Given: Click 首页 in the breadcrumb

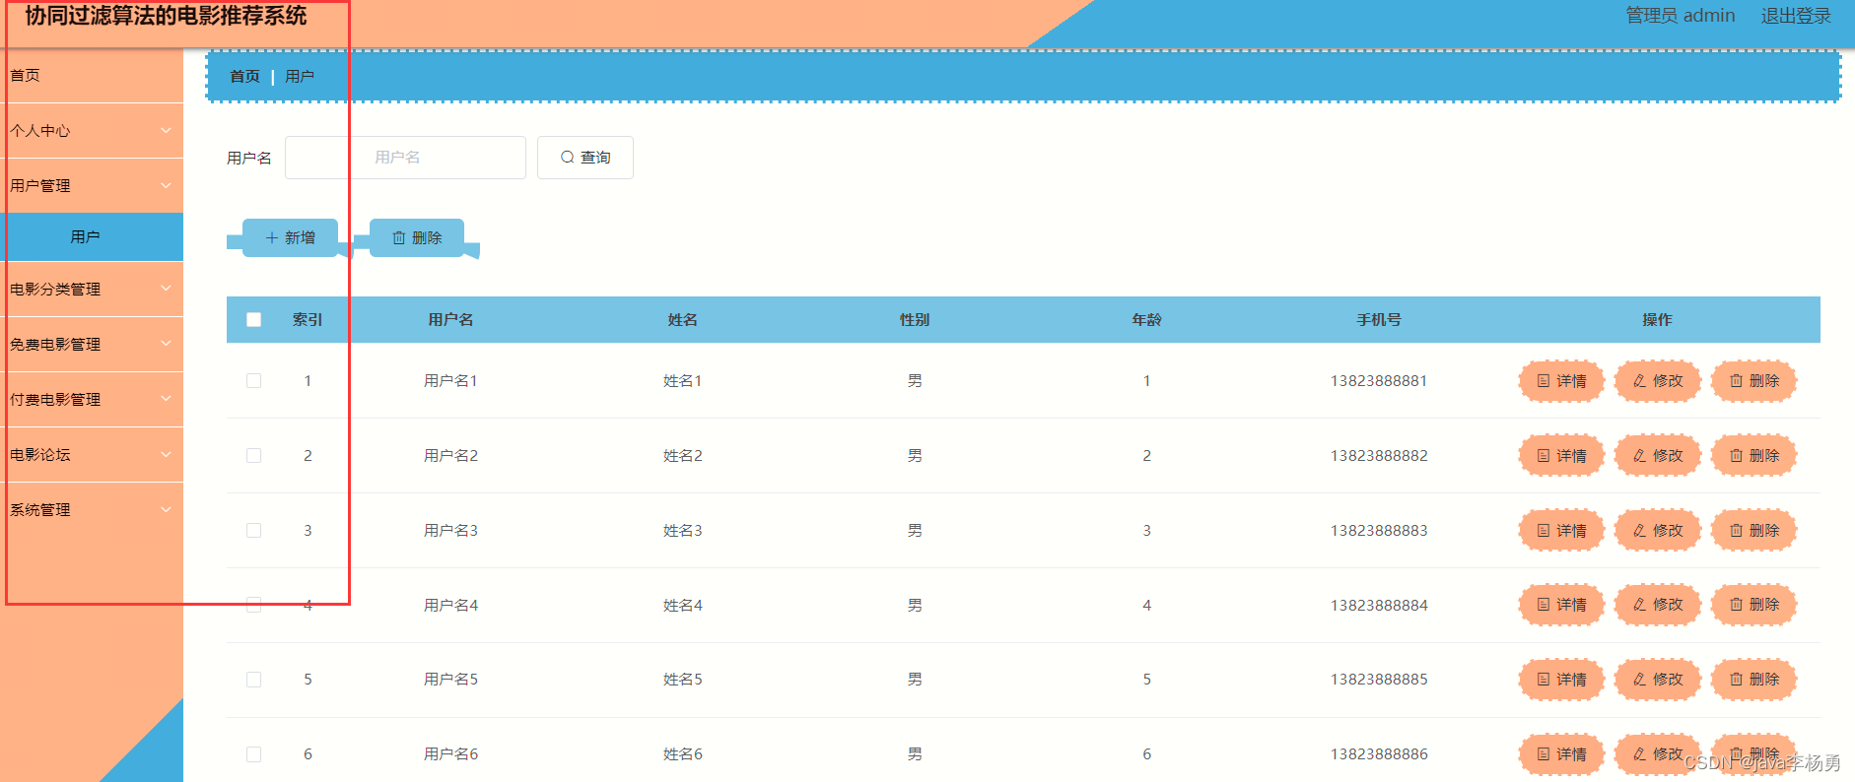Looking at the screenshot, I should (244, 77).
